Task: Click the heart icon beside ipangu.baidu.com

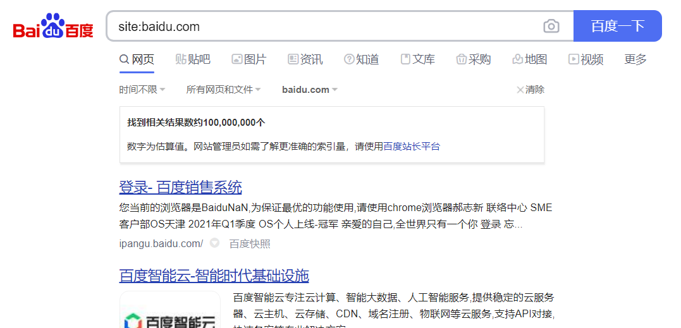Action: point(214,243)
